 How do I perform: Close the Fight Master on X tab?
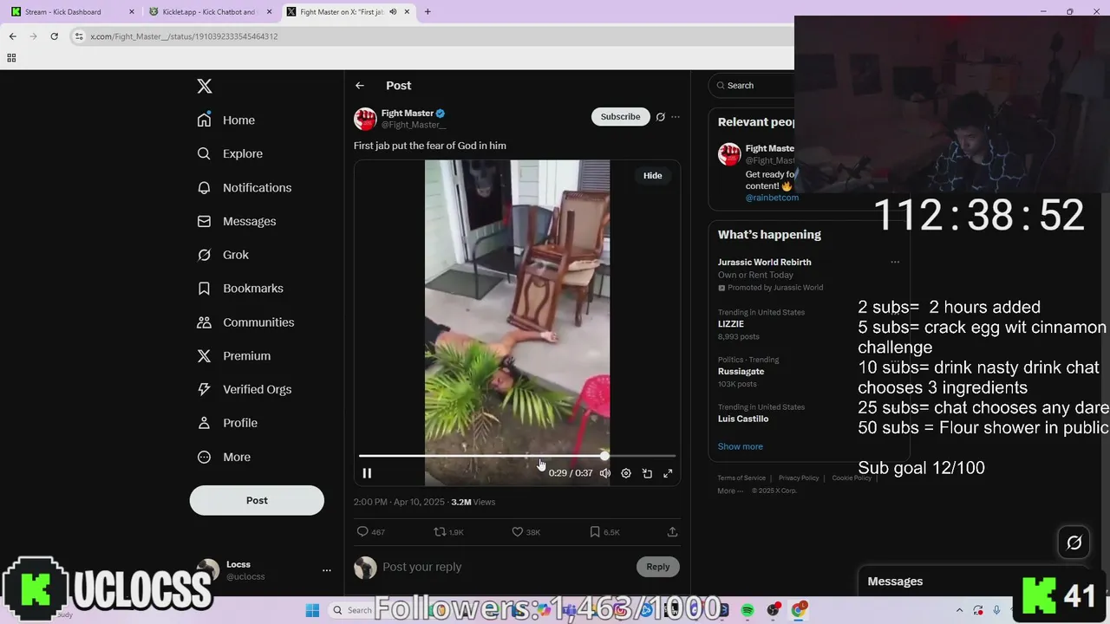tap(407, 12)
